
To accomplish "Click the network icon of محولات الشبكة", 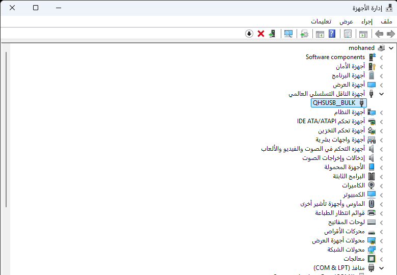I will click(x=372, y=250).
